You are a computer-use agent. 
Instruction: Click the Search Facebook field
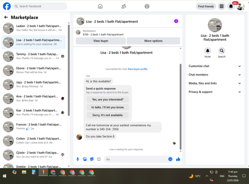[40, 6]
